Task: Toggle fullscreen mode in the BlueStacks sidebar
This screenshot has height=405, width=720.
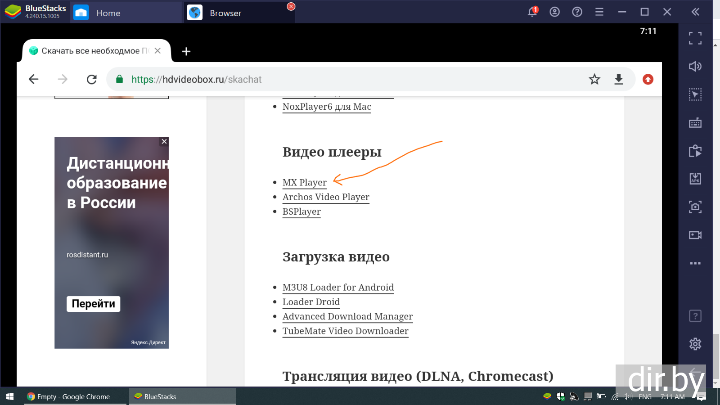Action: click(x=695, y=38)
